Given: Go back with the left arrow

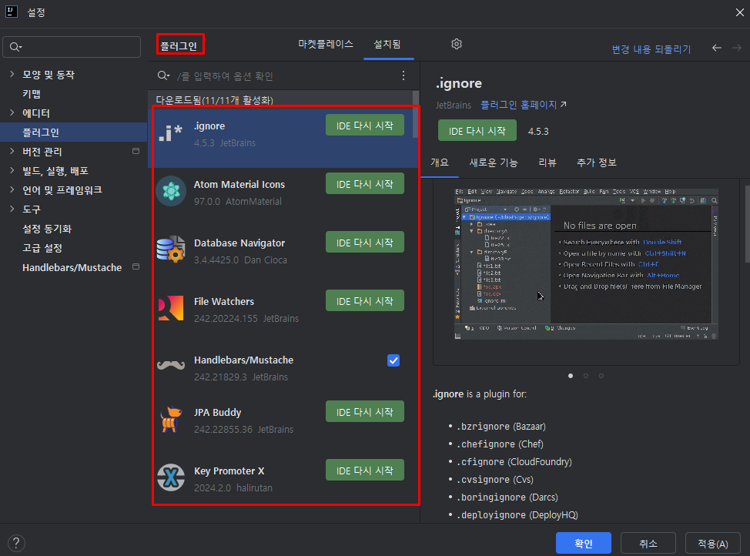Looking at the screenshot, I should (717, 48).
